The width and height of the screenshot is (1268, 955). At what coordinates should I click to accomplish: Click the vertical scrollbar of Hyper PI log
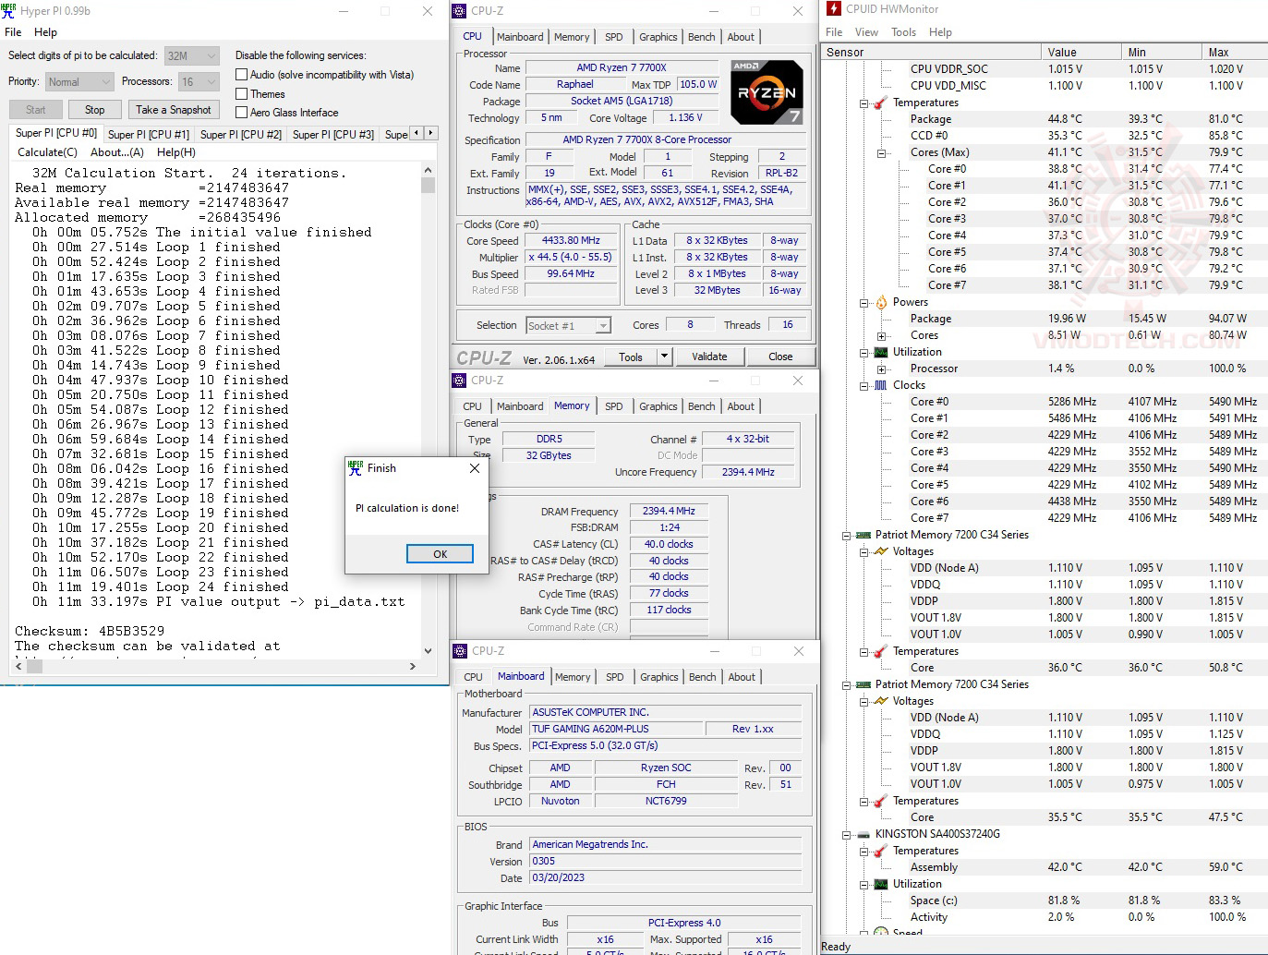(428, 410)
